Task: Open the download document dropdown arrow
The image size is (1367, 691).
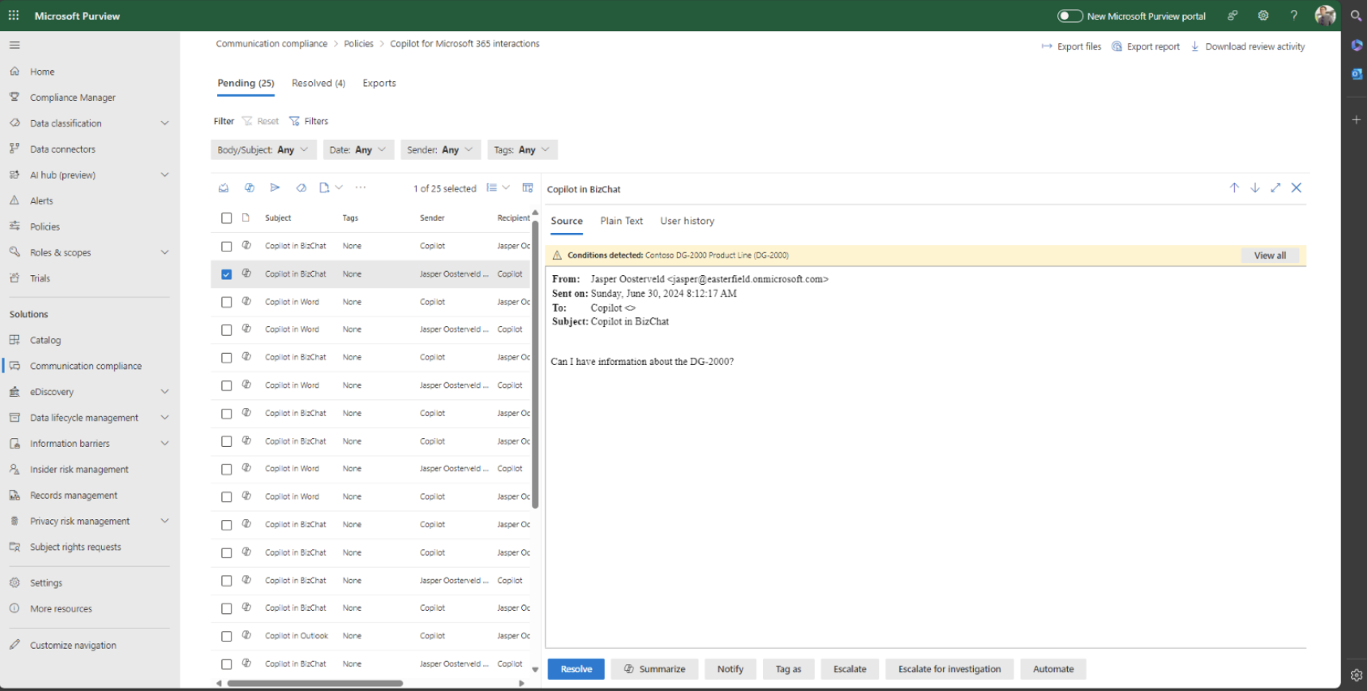Action: coord(339,188)
